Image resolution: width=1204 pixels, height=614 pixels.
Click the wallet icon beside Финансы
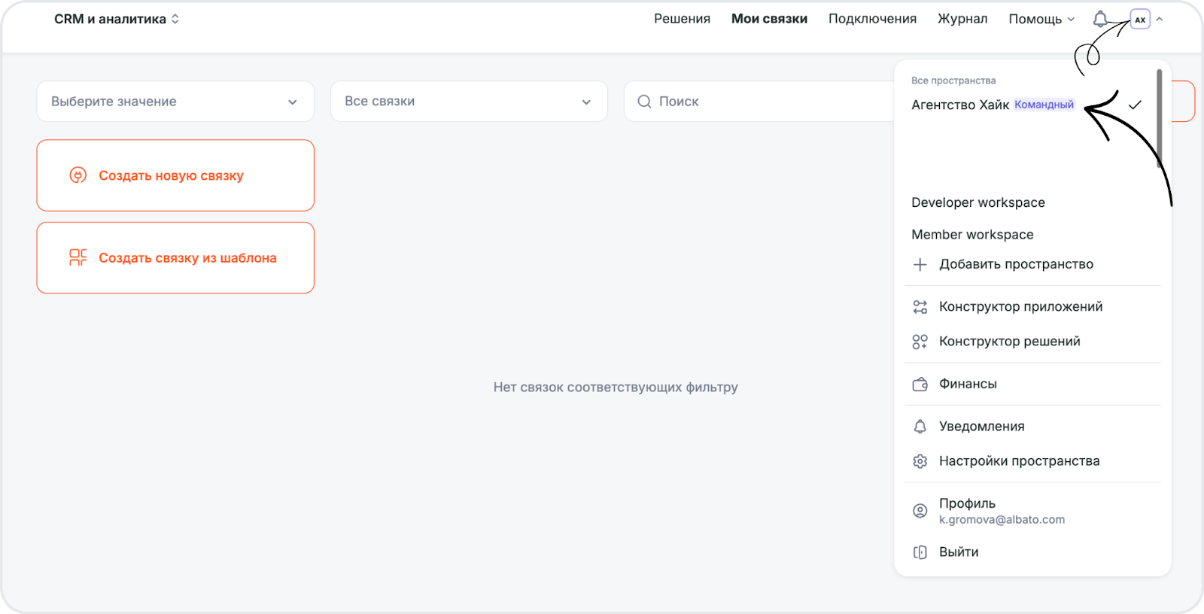click(x=920, y=385)
